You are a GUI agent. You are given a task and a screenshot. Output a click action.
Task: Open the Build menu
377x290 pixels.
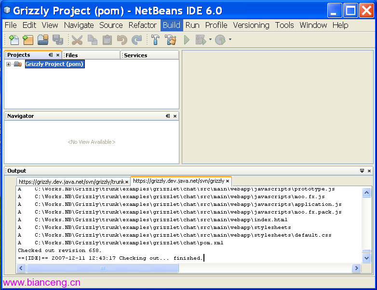click(x=172, y=25)
